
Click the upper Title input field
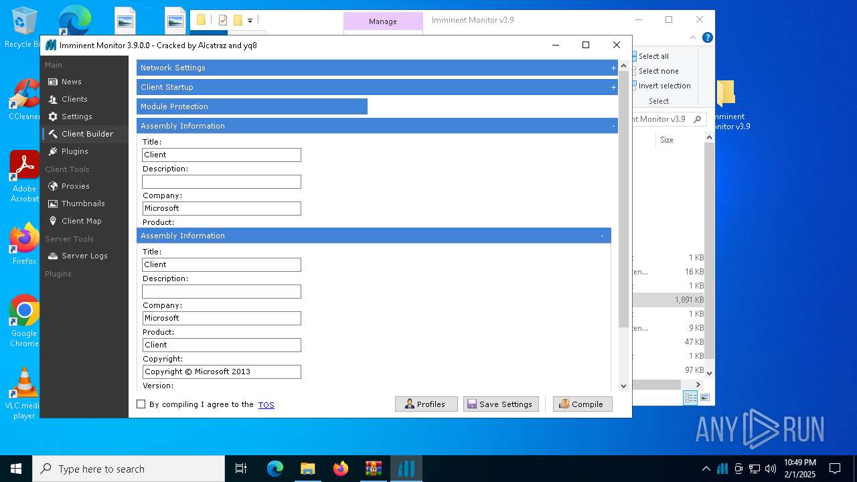(x=222, y=155)
